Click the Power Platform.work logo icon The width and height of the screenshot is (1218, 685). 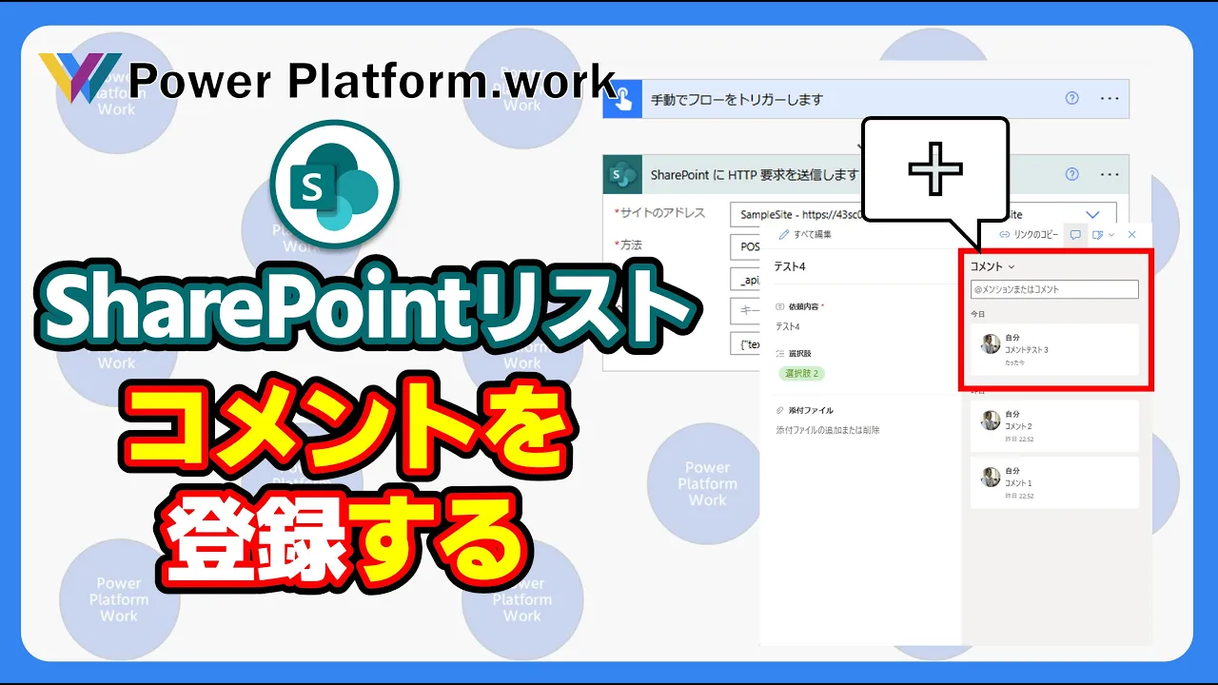coord(78,78)
